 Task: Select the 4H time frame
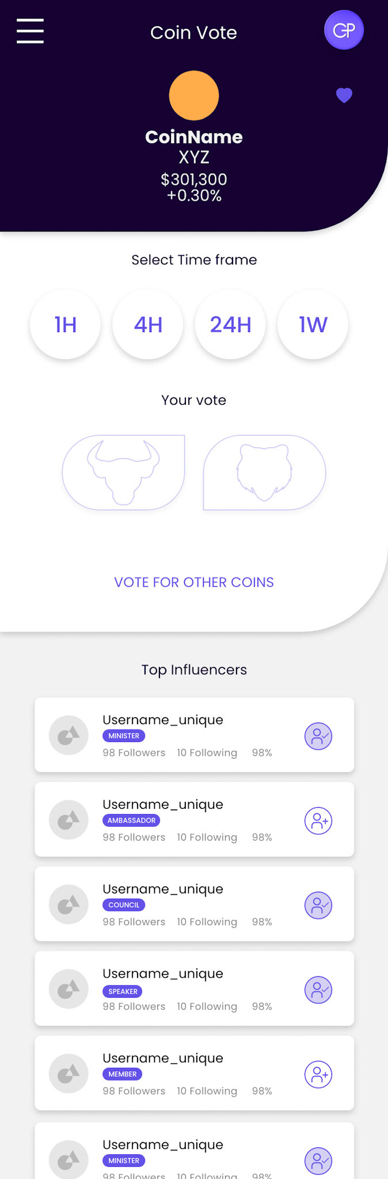click(x=148, y=325)
